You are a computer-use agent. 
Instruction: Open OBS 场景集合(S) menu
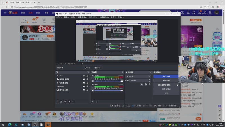pos(104,17)
